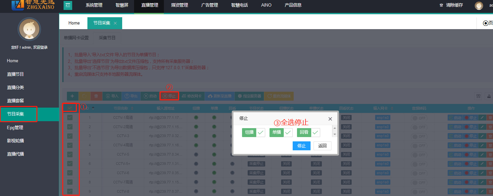Open the 媒资管理 top menu
Screen dimensions: 493x196
click(x=179, y=5)
